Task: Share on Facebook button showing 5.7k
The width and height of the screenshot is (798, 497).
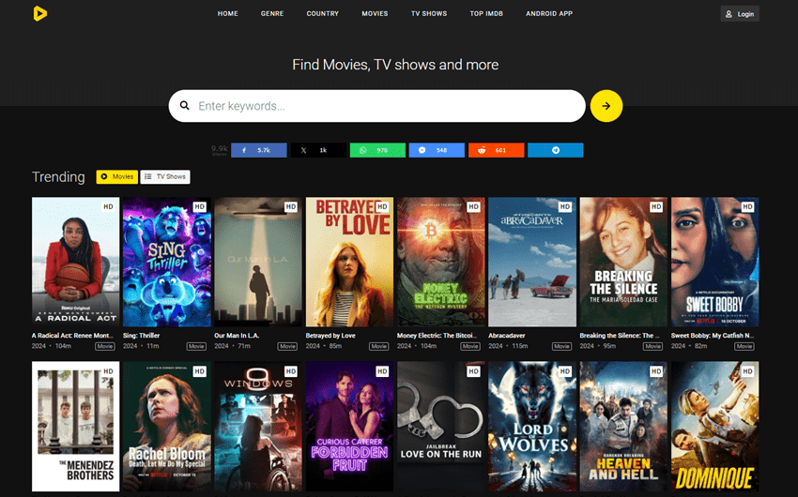Action: click(259, 150)
